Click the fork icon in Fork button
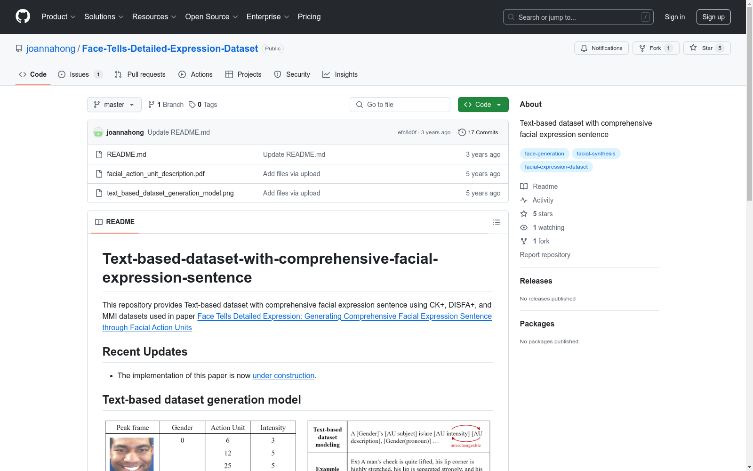753x471 pixels. point(642,48)
